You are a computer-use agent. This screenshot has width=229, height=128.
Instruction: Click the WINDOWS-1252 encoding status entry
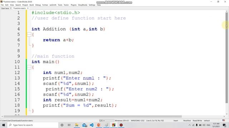[x=137, y=121]
